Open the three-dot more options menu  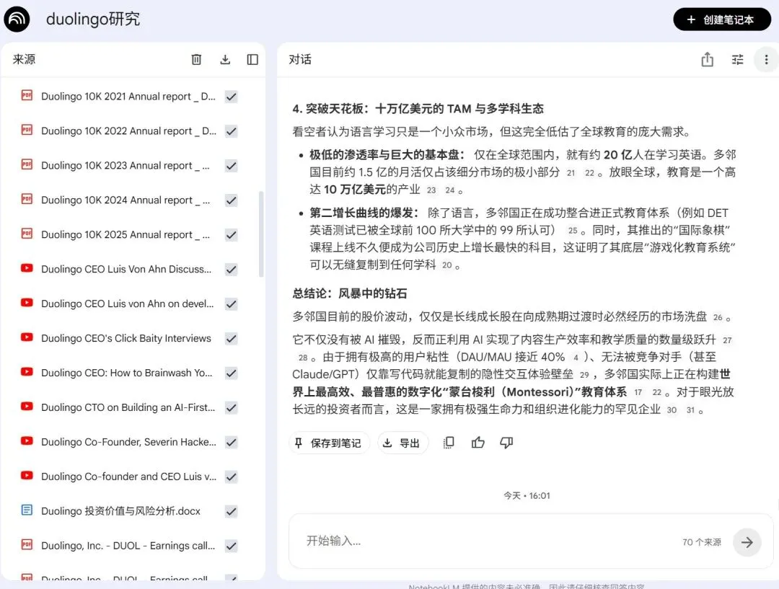(766, 60)
